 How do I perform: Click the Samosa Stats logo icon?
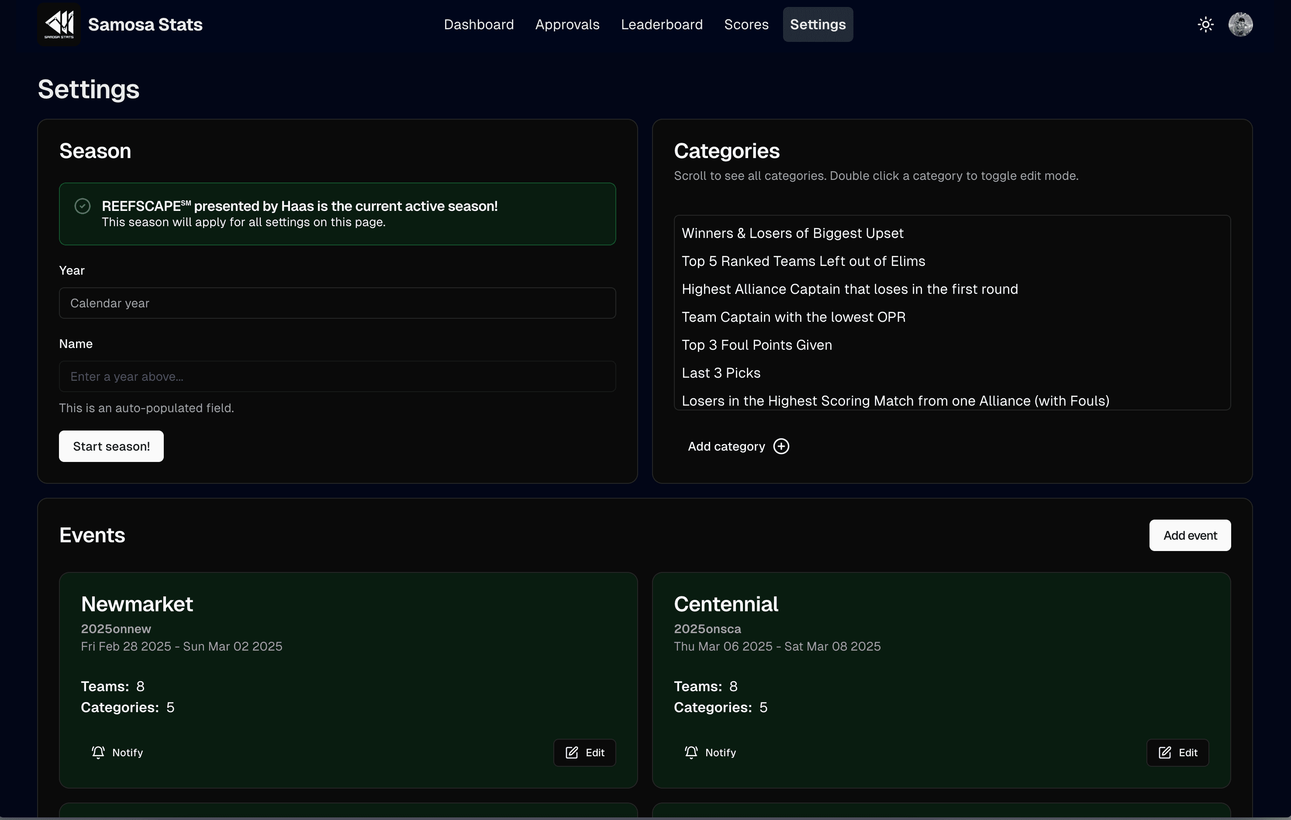pos(59,24)
